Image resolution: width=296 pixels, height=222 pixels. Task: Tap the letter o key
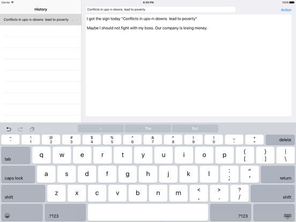tap(204, 155)
